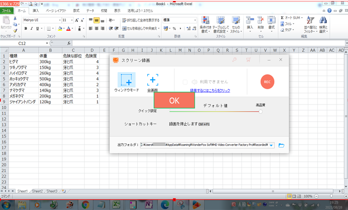Open the 標準 number format dropdown
Screen dimensions: 348x210
195,20
